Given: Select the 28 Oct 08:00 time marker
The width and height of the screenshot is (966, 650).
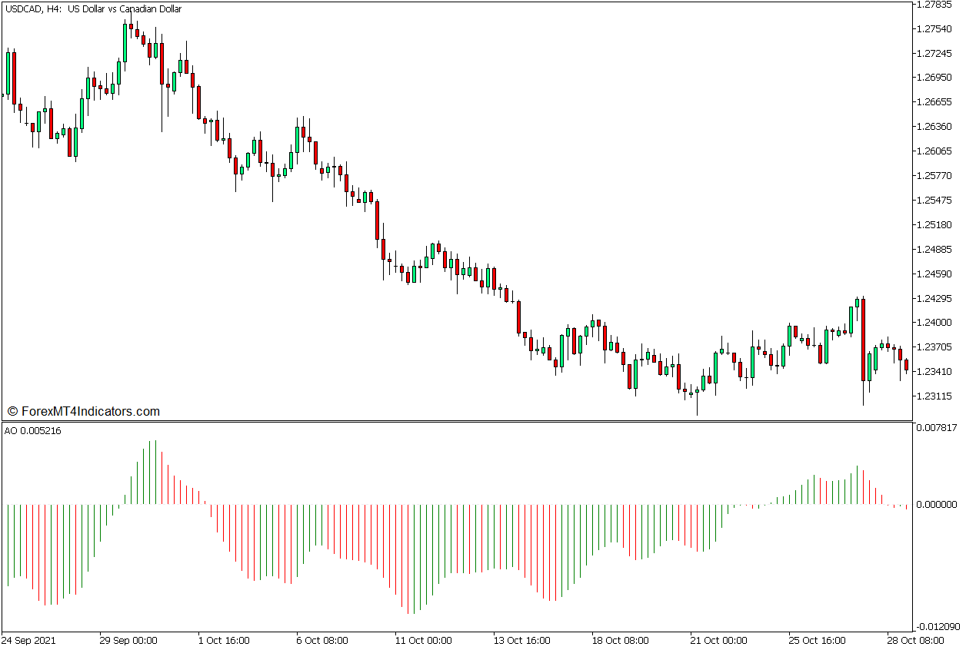Looking at the screenshot, I should pos(915,640).
